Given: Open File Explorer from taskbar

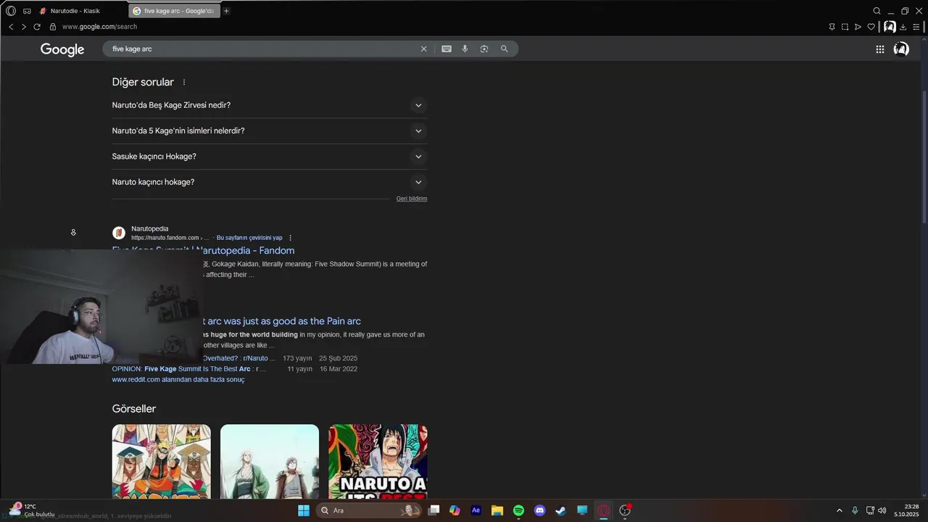Looking at the screenshot, I should [497, 510].
